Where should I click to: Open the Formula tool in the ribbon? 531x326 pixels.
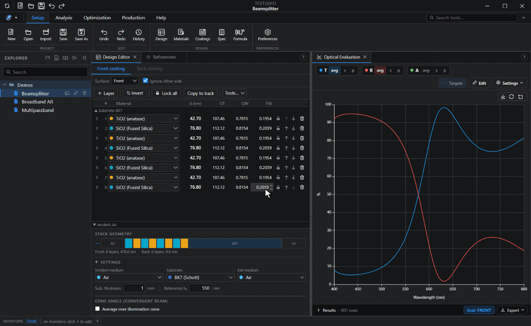(240, 35)
